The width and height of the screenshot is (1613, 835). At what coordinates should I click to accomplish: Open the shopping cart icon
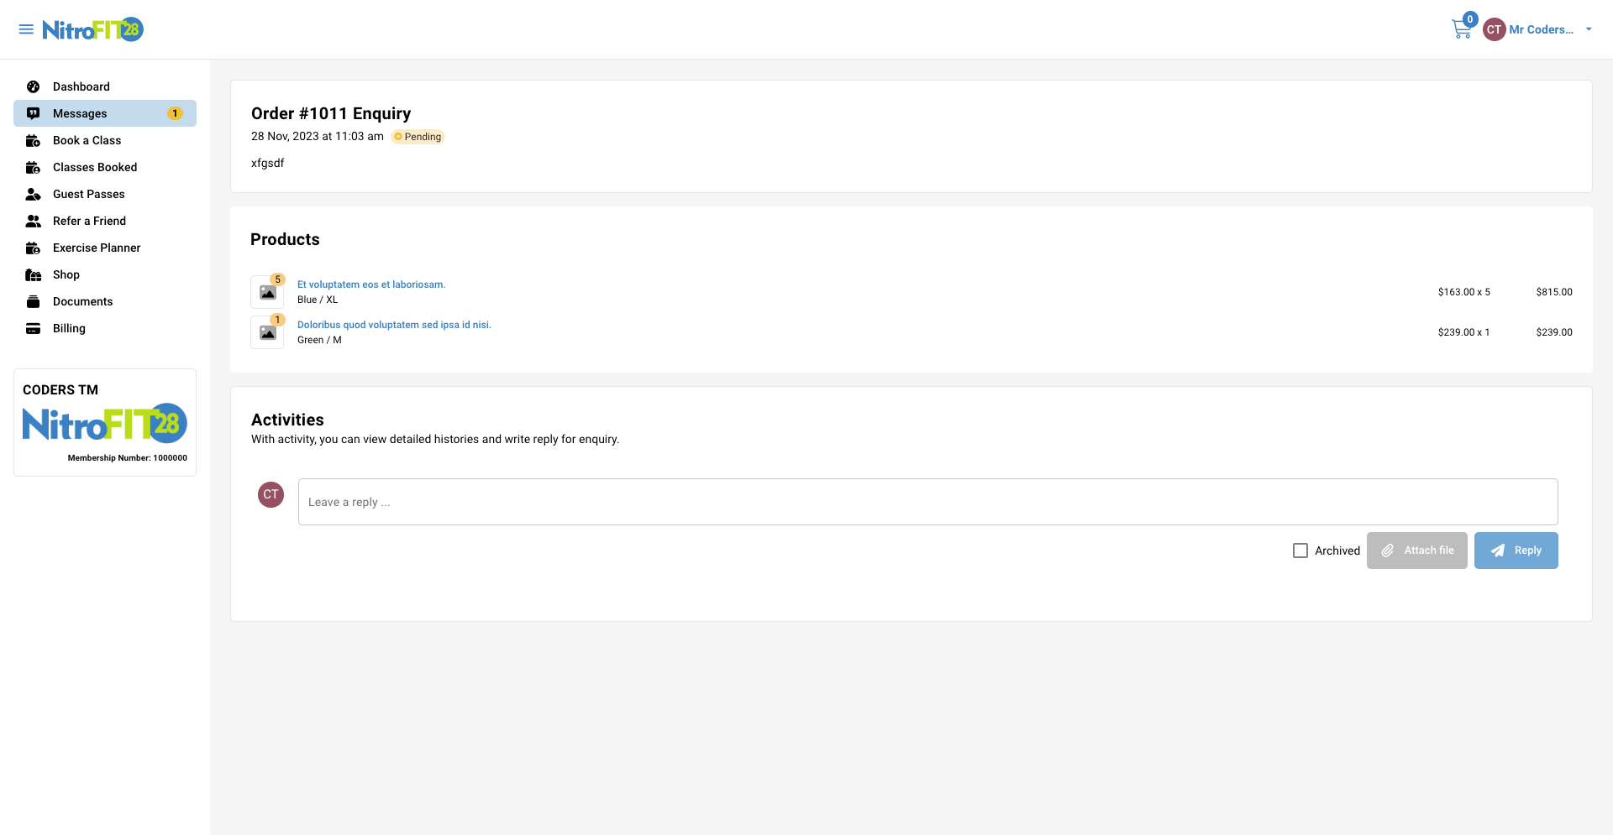tap(1461, 30)
